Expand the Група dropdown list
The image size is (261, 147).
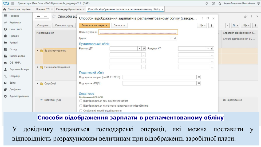171,38
